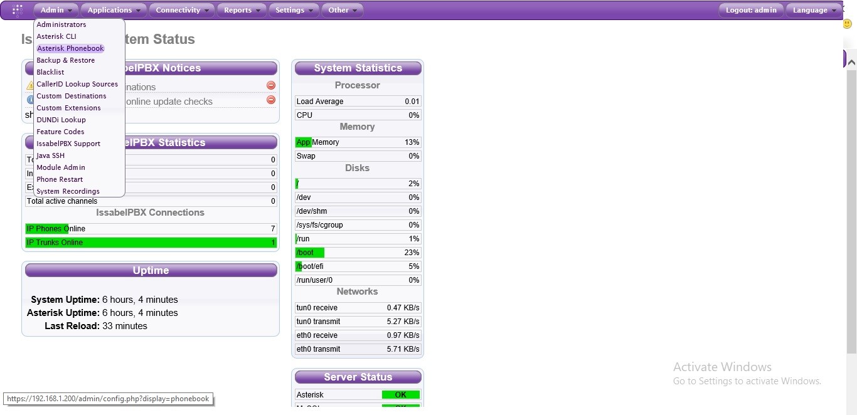Image resolution: width=857 pixels, height=415 pixels.
Task: Choose Backup & Restore menu entry
Action: 66,60
